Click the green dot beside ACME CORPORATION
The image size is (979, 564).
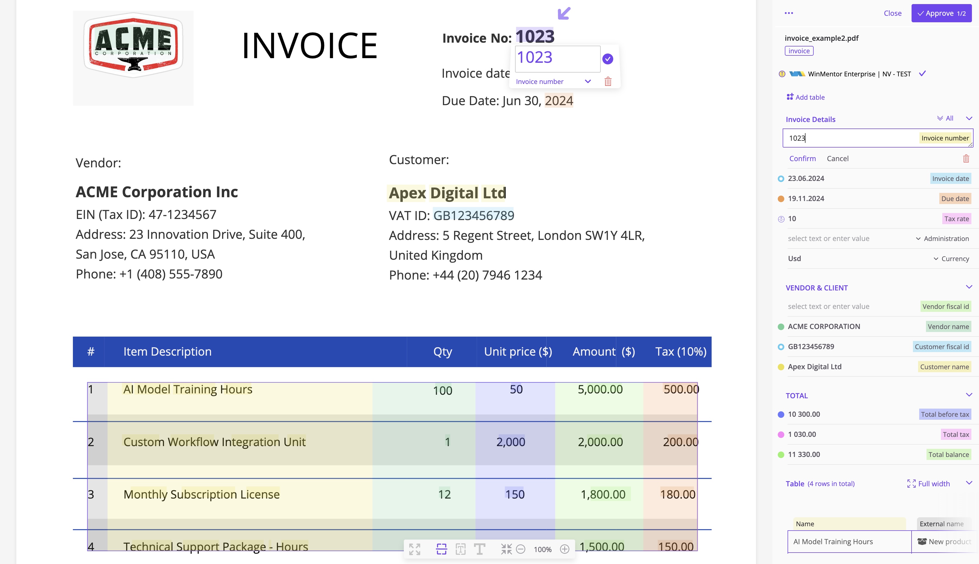coord(781,327)
